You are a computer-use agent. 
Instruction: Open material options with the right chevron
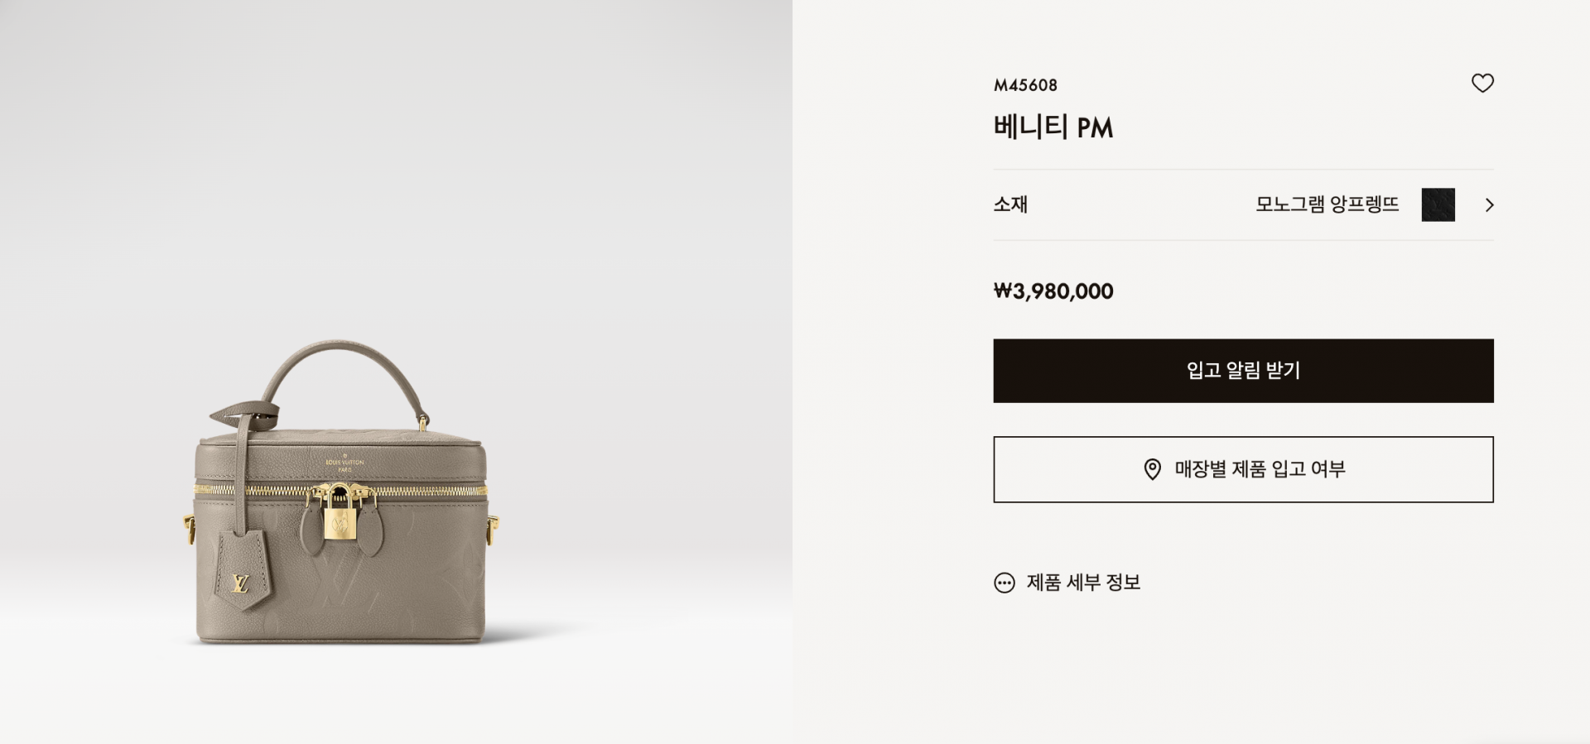[1489, 205]
